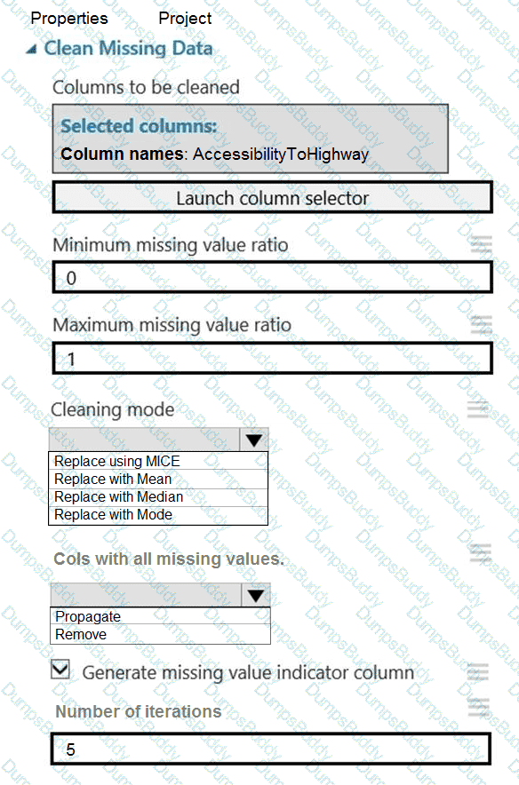Switch to the Project tab
Screen dimensions: 519x785
tap(184, 18)
